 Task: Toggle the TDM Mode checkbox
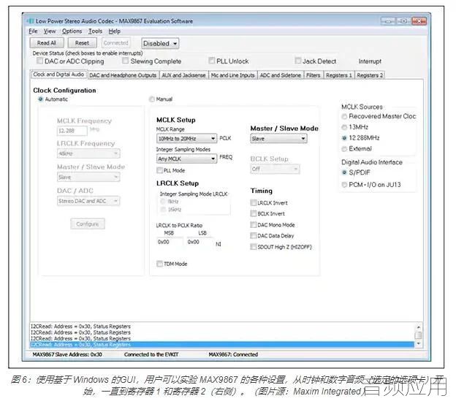pyautogui.click(x=159, y=264)
